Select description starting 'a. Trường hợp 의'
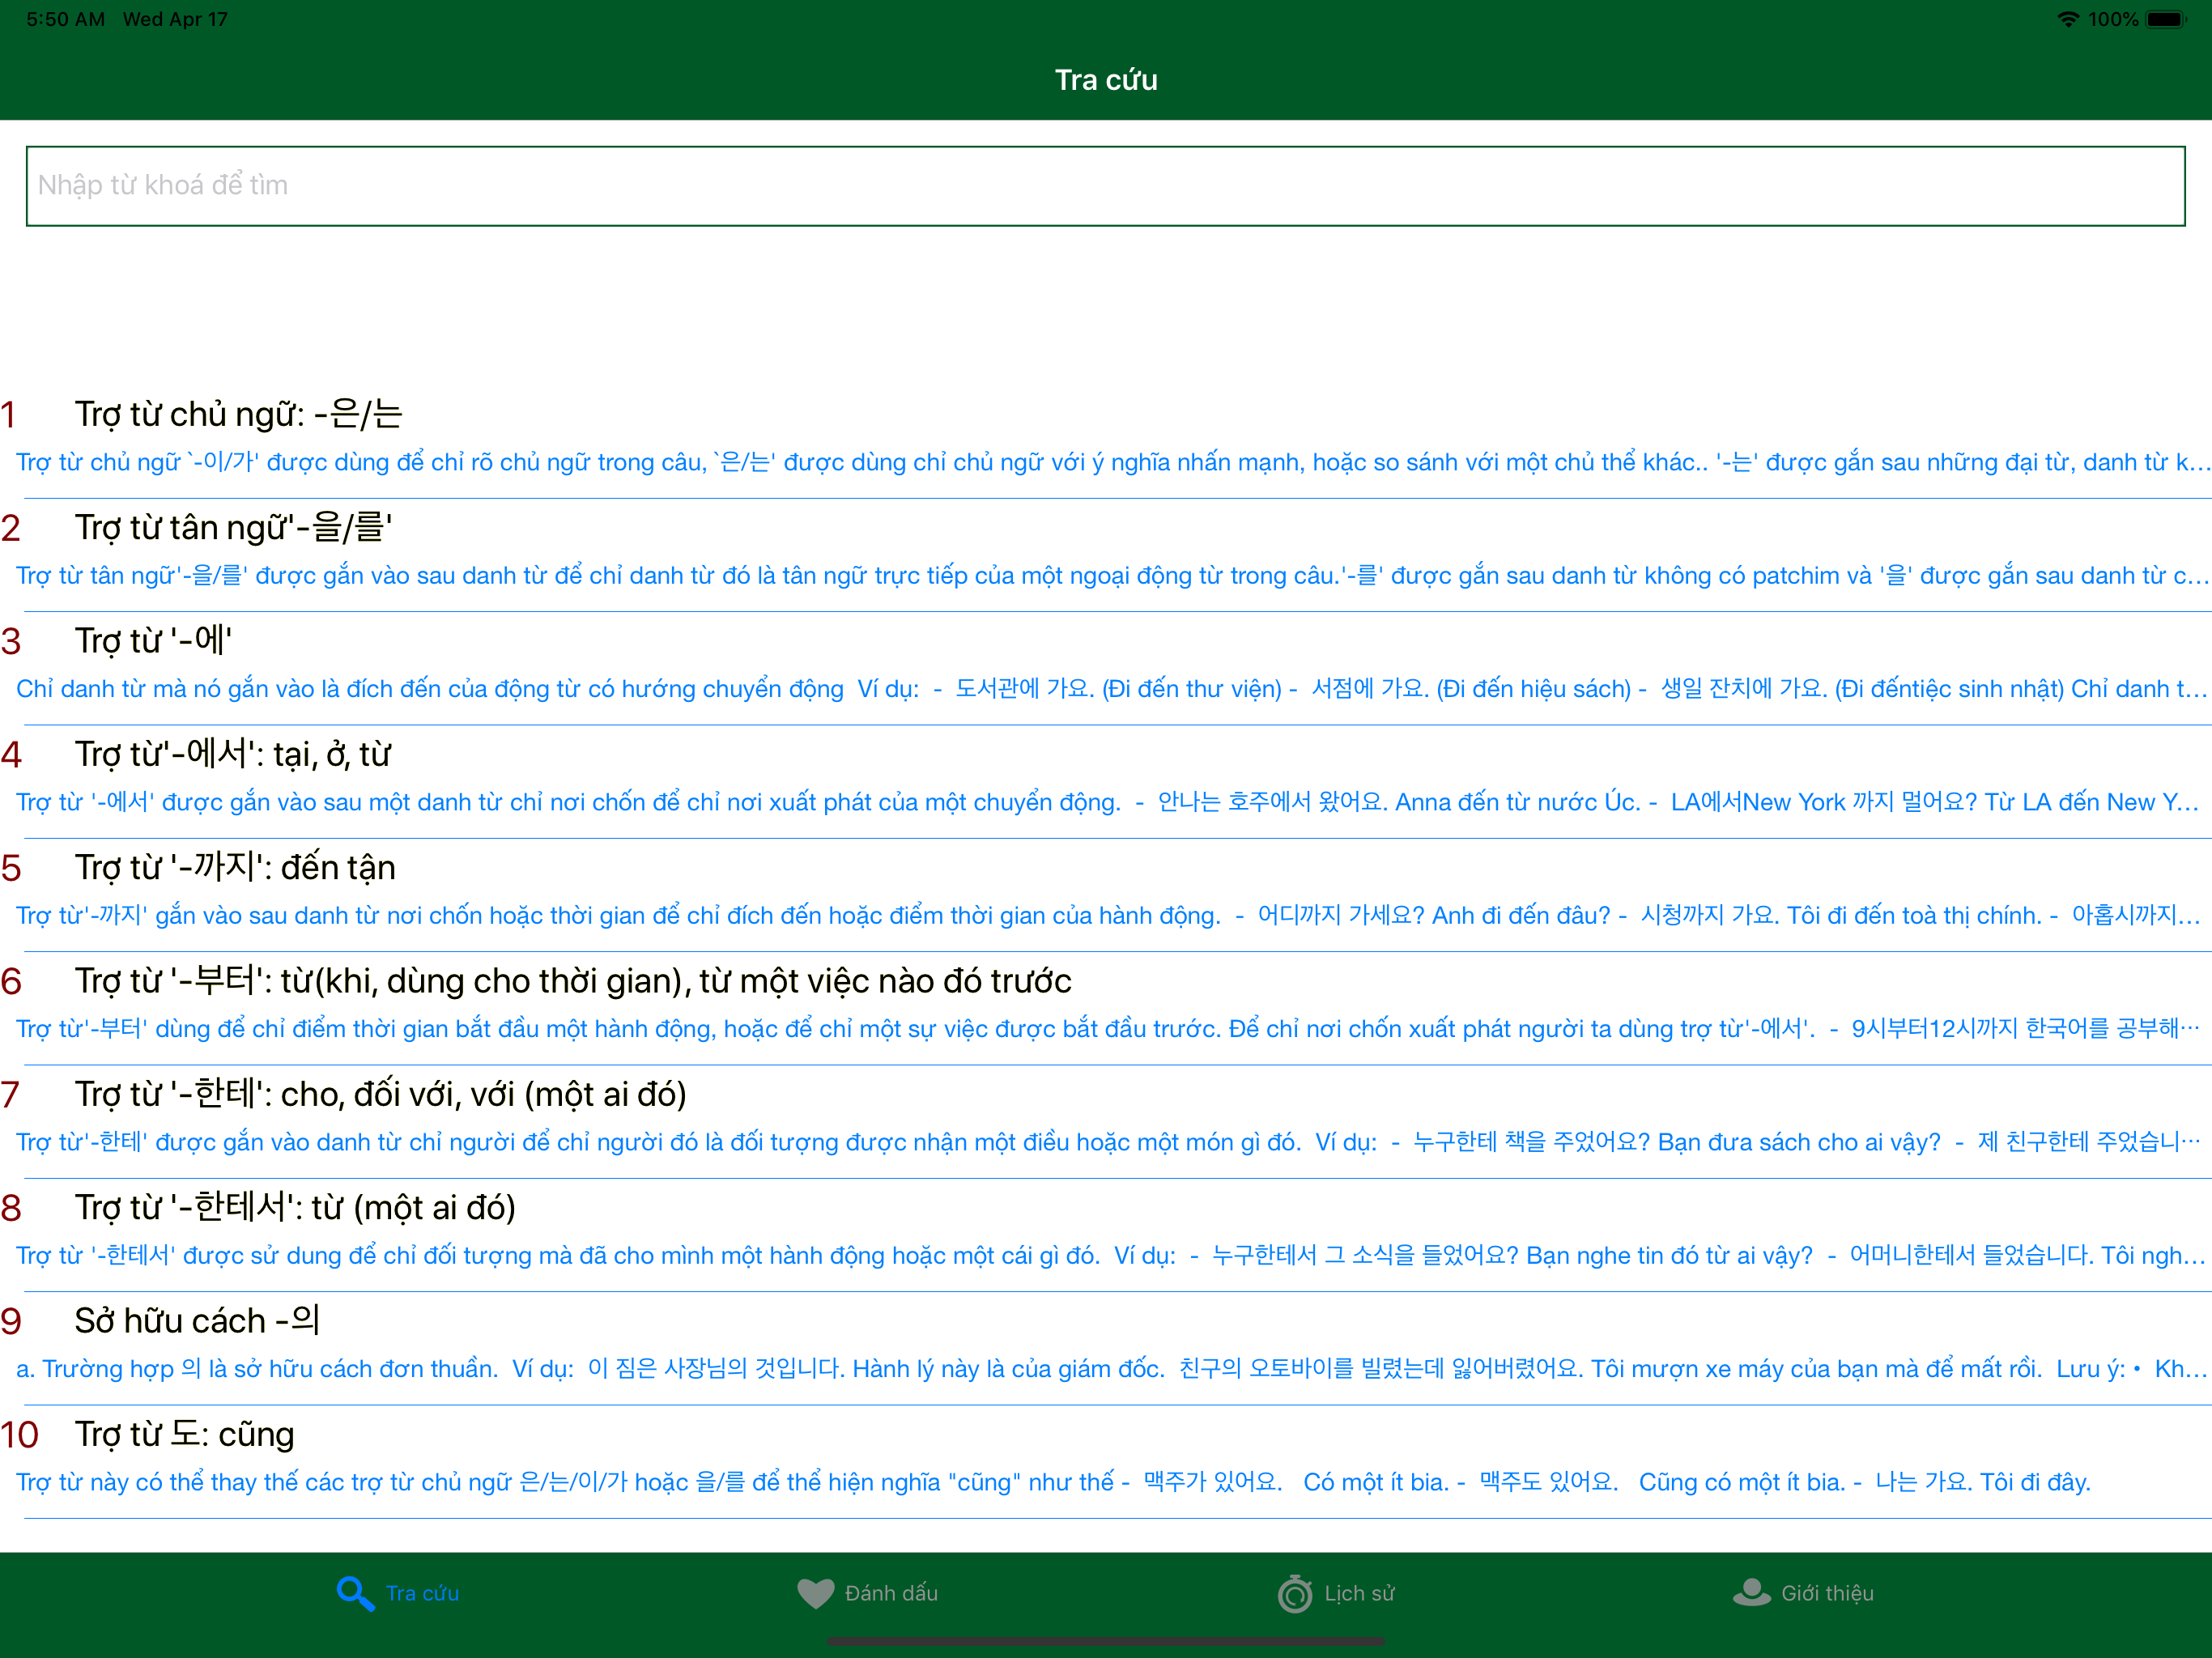The image size is (2212, 1658). coord(1110,1369)
